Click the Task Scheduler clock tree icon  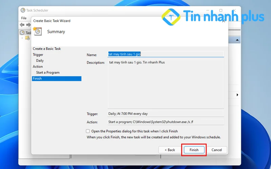(x=22, y=33)
